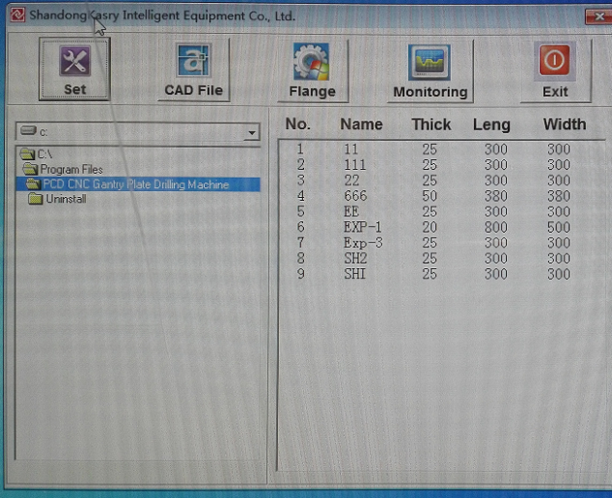Click length 800 in the EXP-1 row
Image resolution: width=612 pixels, height=498 pixels.
pyautogui.click(x=496, y=227)
